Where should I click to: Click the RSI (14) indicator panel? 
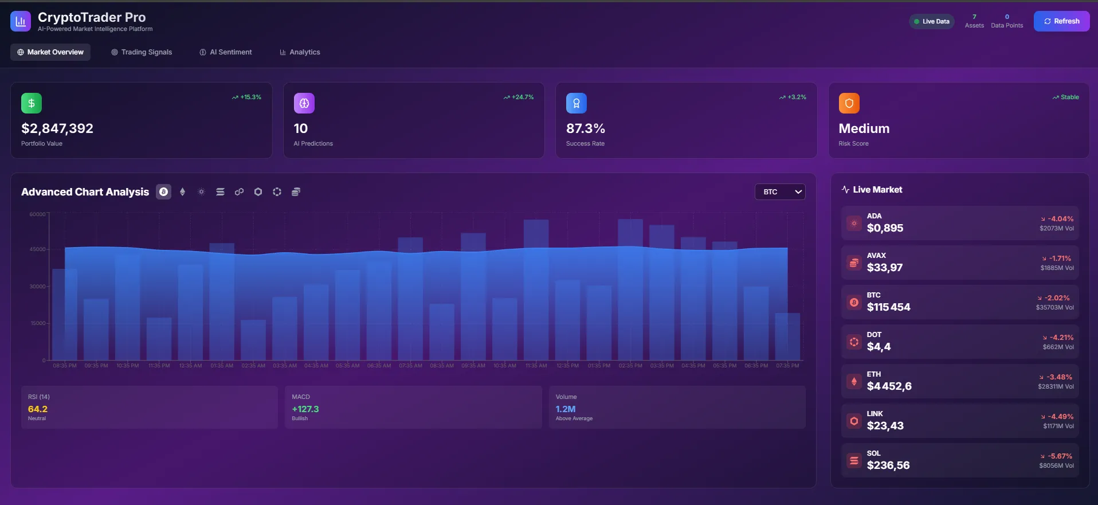point(149,407)
